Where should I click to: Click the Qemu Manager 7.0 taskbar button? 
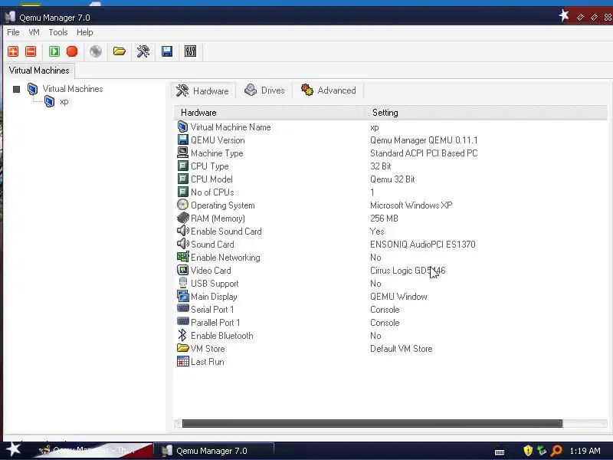click(x=214, y=451)
